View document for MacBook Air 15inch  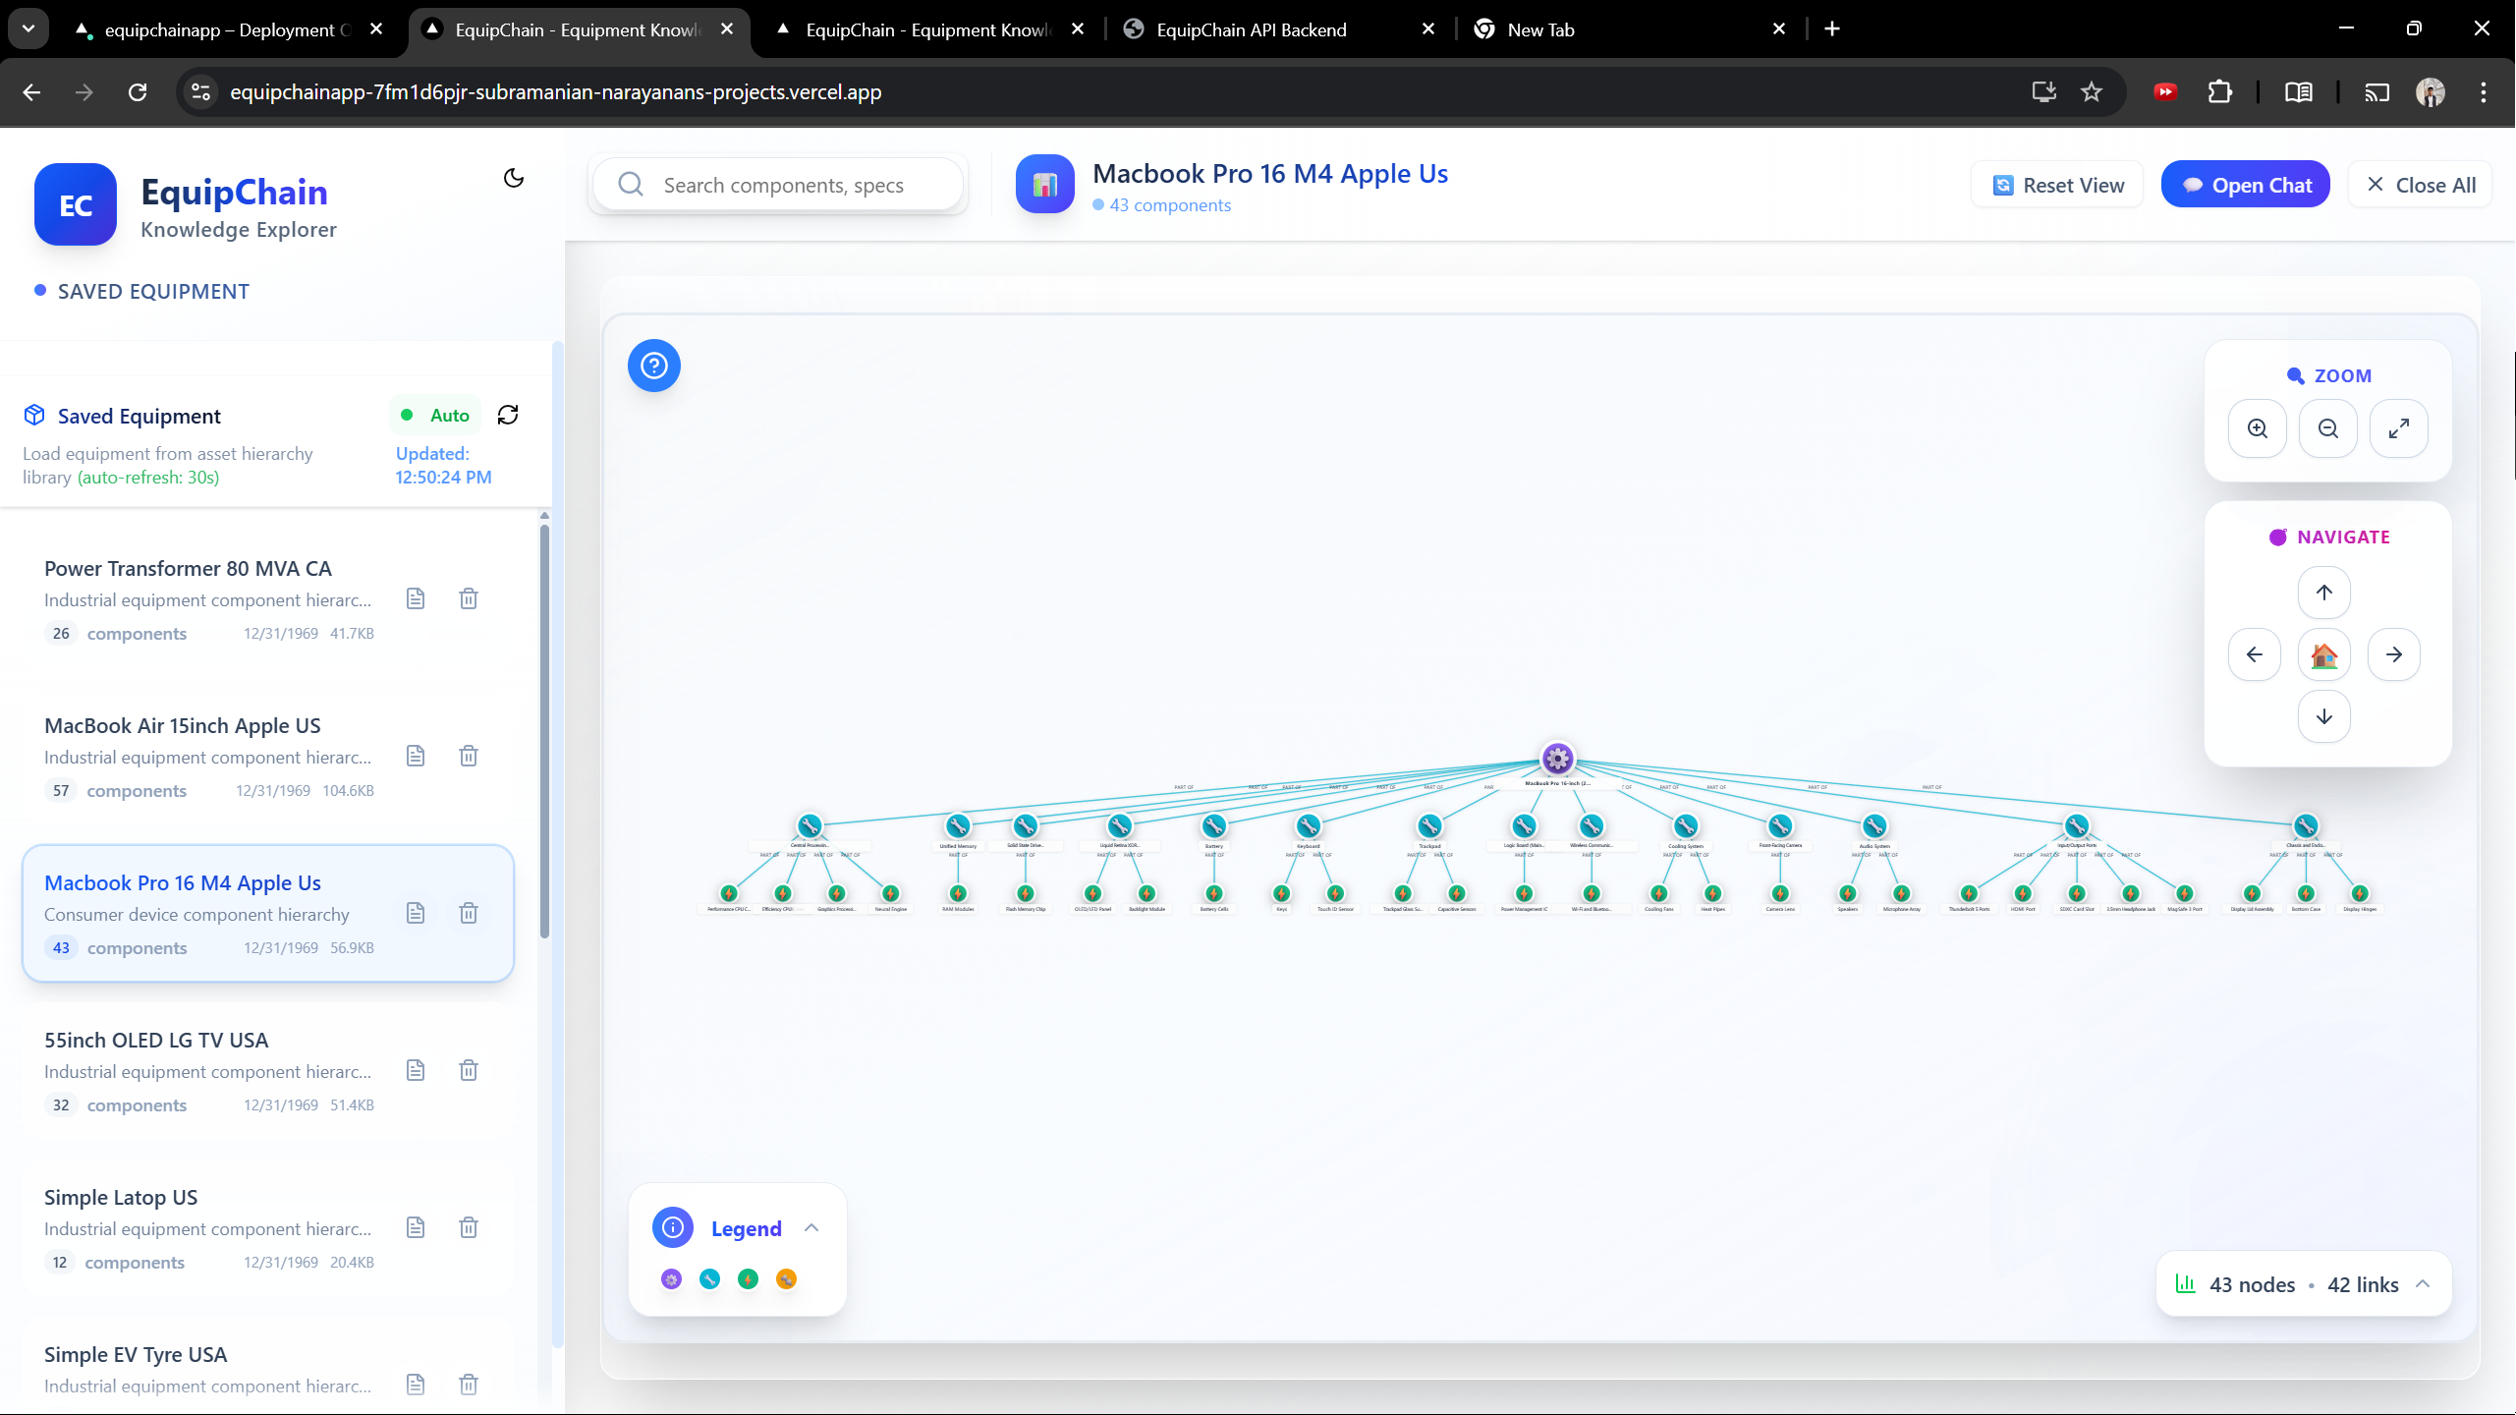(x=416, y=756)
